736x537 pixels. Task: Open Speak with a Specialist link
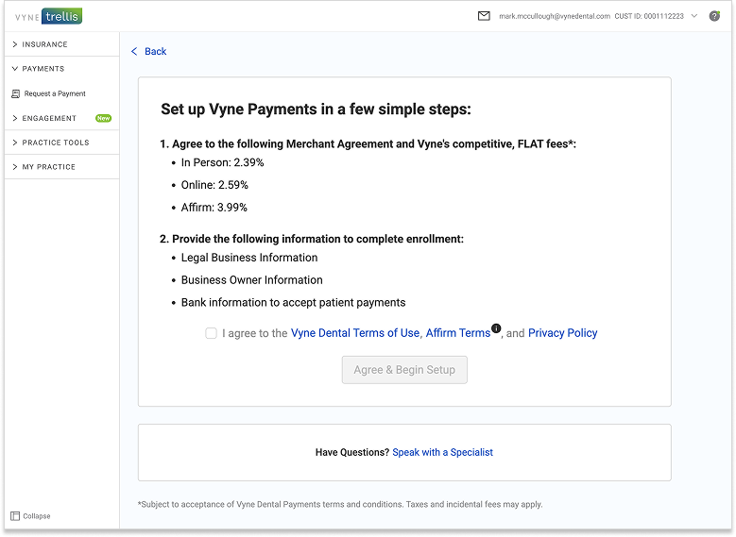coord(442,452)
